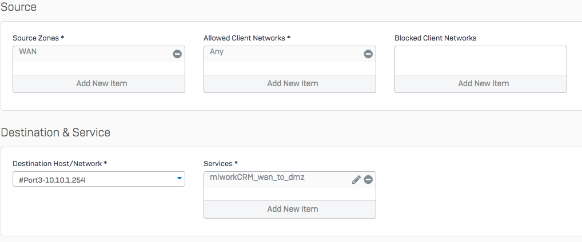The image size is (582, 242).
Task: Click the Source Zones label
Action: point(38,38)
